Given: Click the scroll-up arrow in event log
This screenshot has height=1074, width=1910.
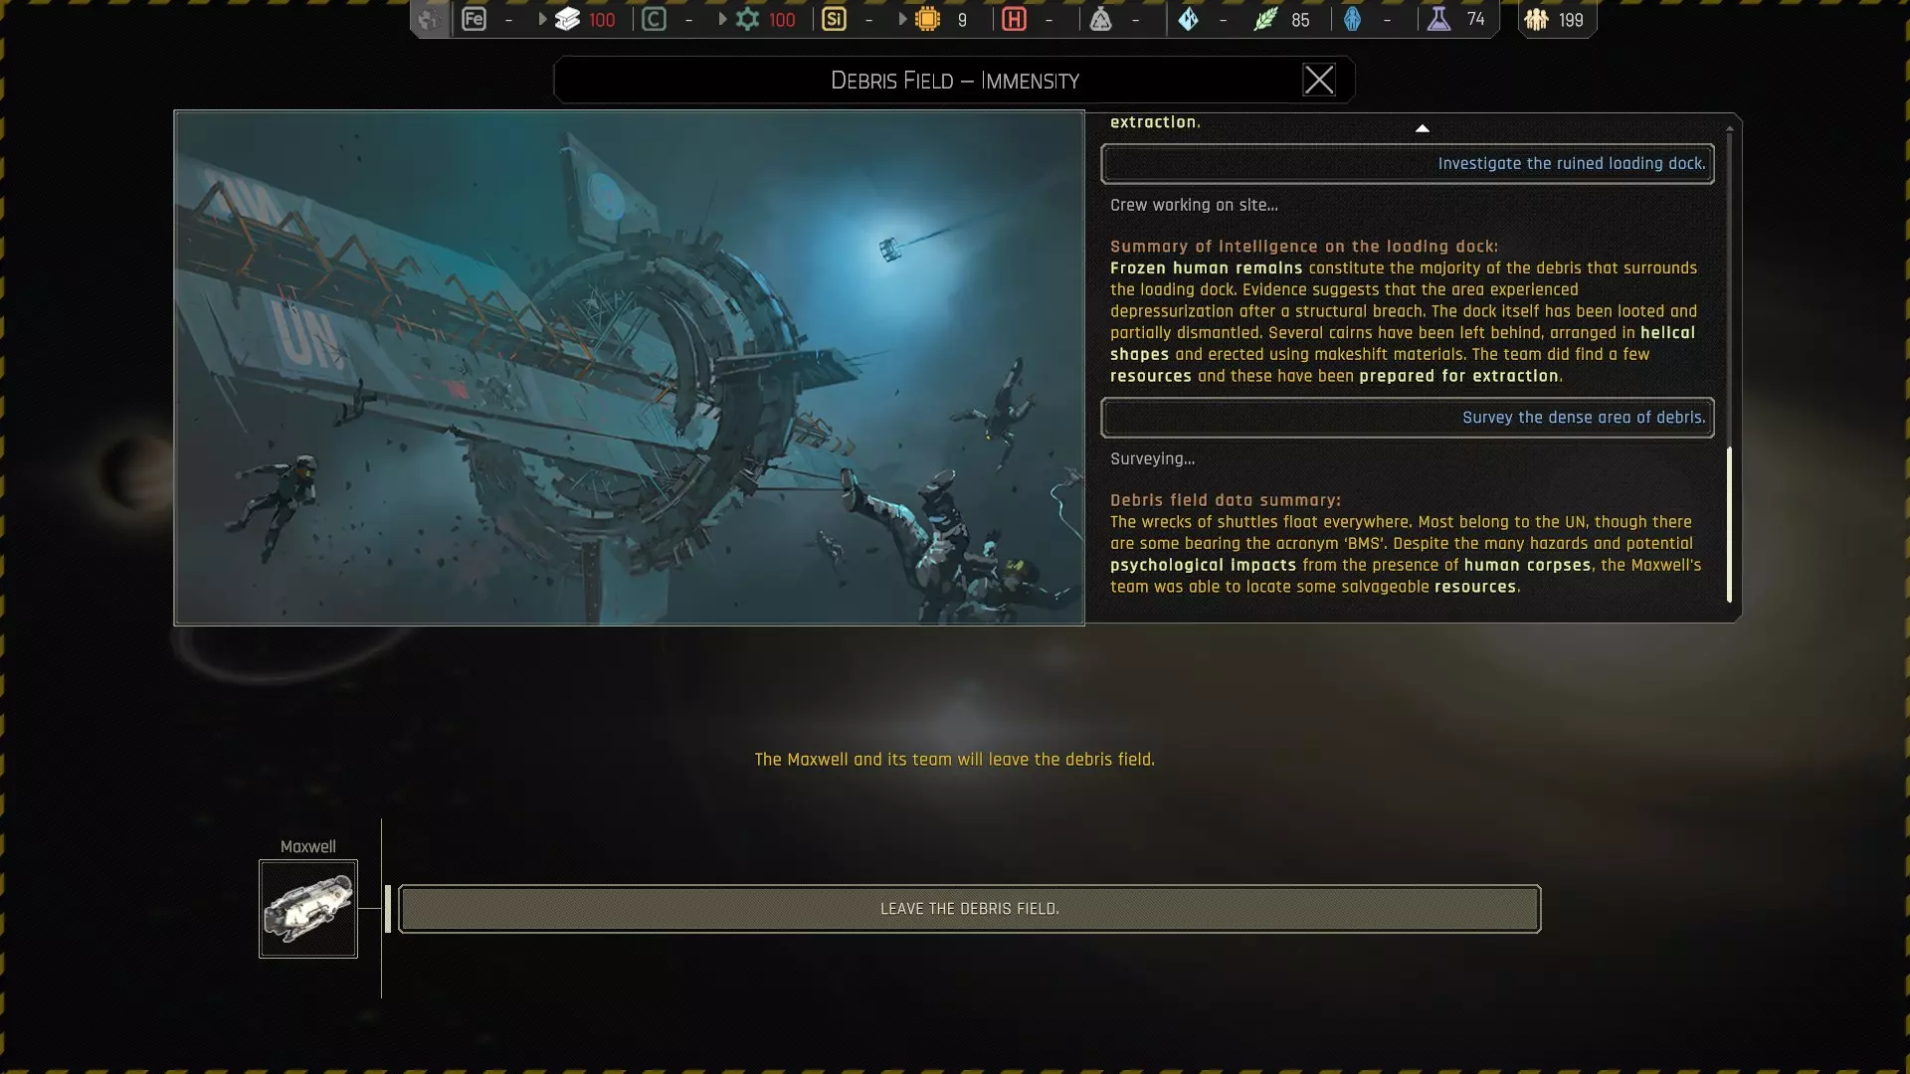Looking at the screenshot, I should [x=1422, y=128].
